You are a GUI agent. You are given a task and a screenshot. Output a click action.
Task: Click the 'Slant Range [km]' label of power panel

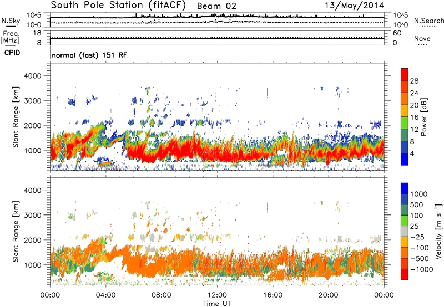pyautogui.click(x=16, y=117)
